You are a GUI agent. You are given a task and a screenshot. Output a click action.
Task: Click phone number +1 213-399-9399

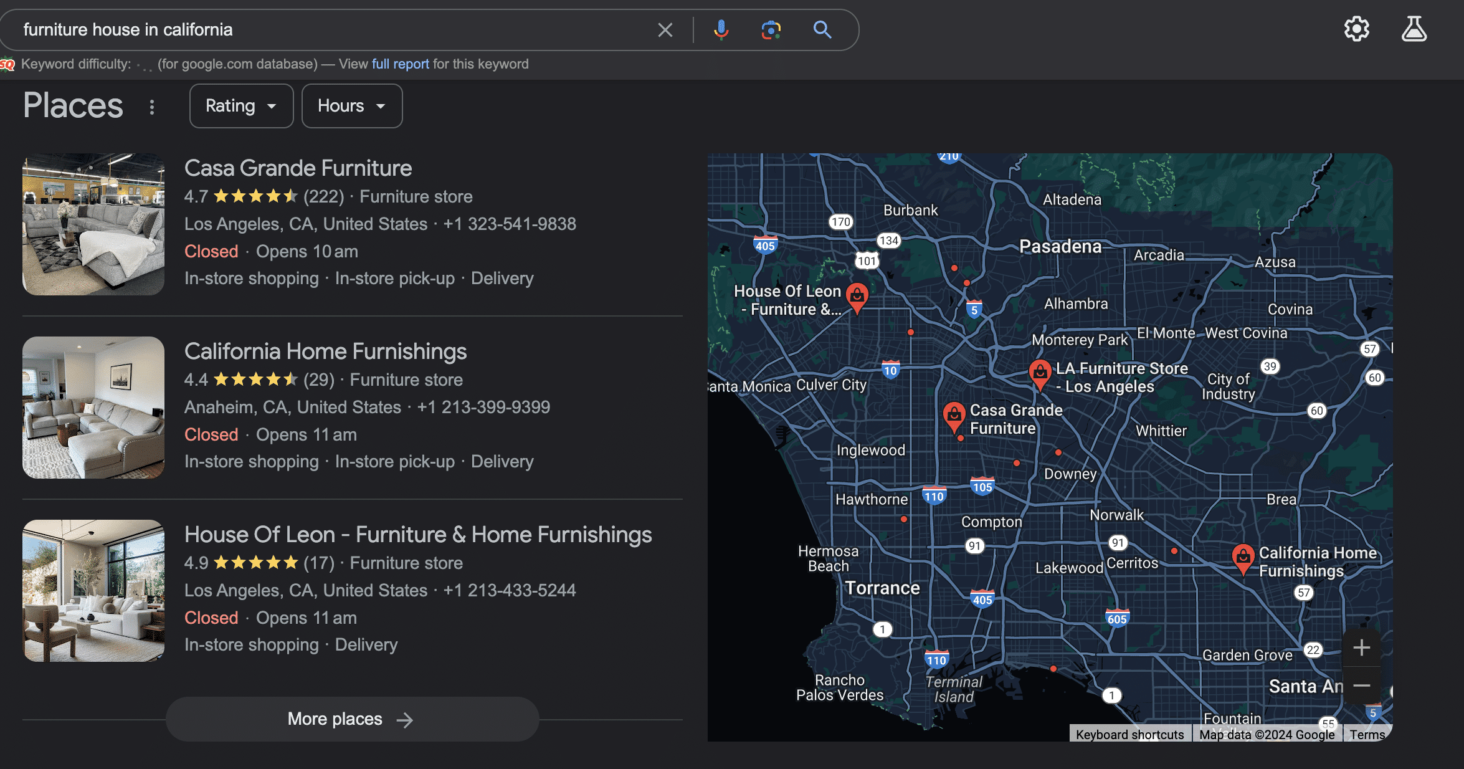tap(483, 408)
